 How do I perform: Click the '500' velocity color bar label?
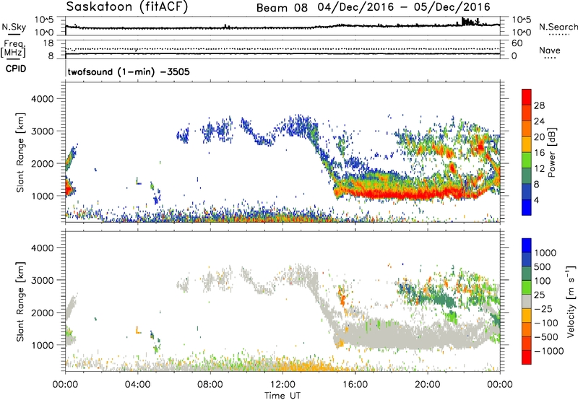(543, 266)
